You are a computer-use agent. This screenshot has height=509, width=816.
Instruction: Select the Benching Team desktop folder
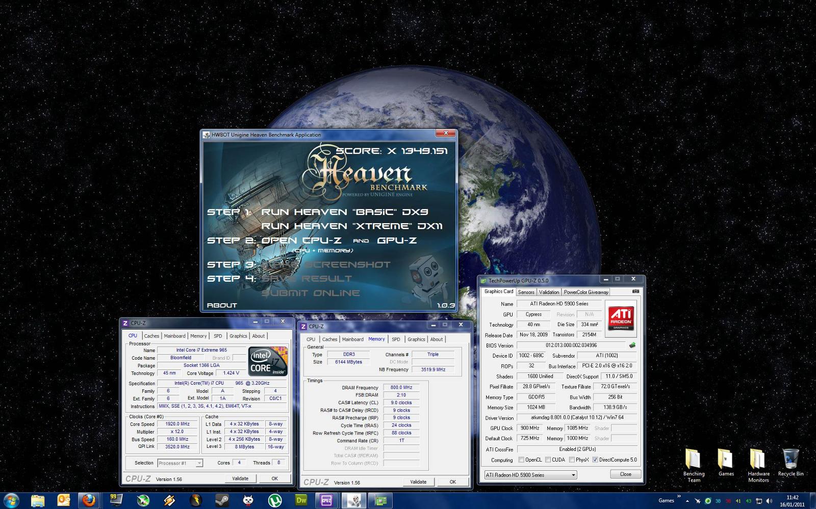(x=694, y=465)
